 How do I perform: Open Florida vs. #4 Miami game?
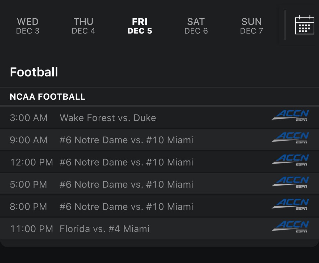pos(105,229)
